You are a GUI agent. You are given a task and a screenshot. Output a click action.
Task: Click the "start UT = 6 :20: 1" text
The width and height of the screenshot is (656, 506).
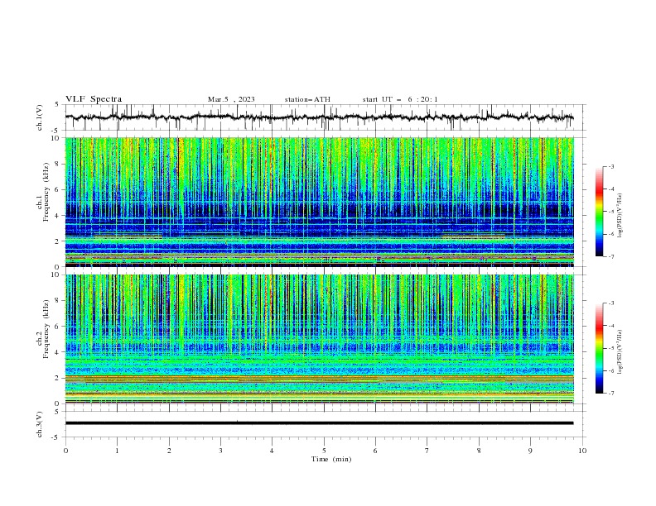(400, 99)
